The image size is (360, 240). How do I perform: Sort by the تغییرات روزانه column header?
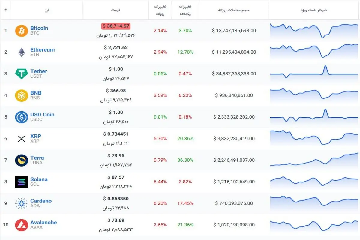point(160,10)
